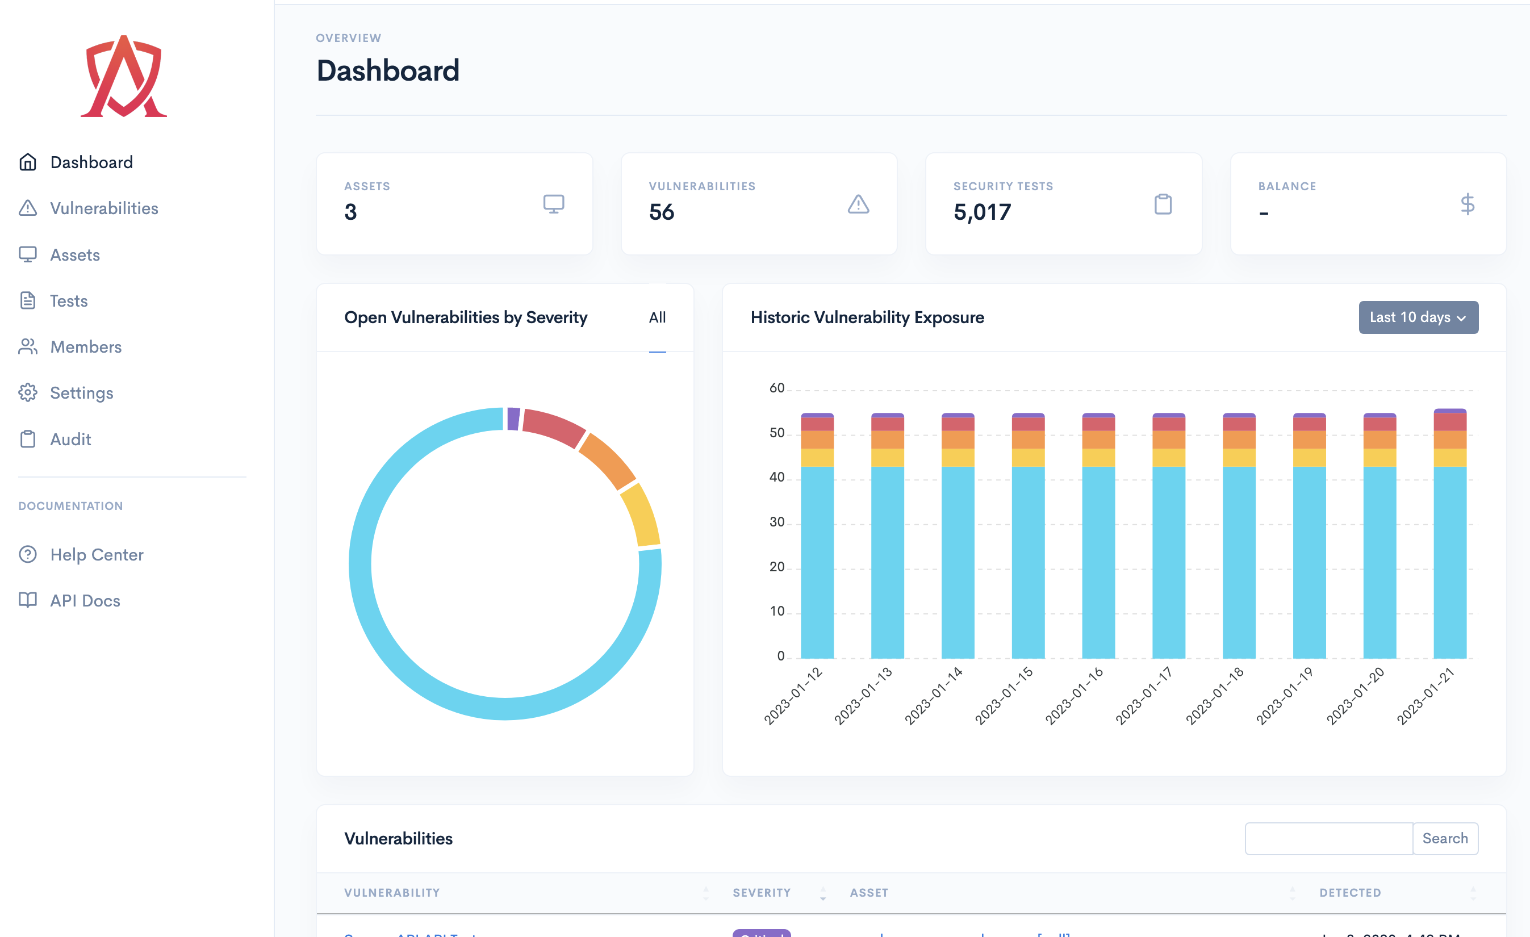
Task: Open the Dashboard menu item
Action: [91, 162]
